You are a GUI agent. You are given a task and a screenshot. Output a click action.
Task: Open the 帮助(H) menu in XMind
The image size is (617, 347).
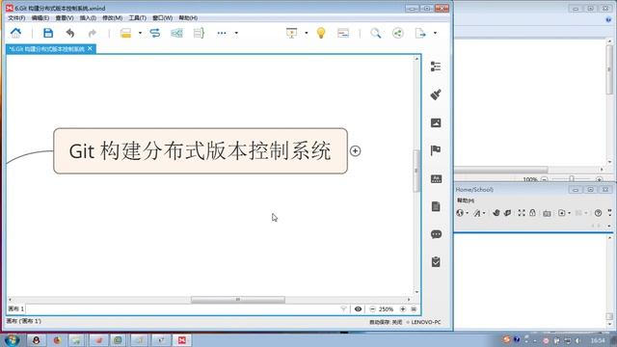coord(188,18)
